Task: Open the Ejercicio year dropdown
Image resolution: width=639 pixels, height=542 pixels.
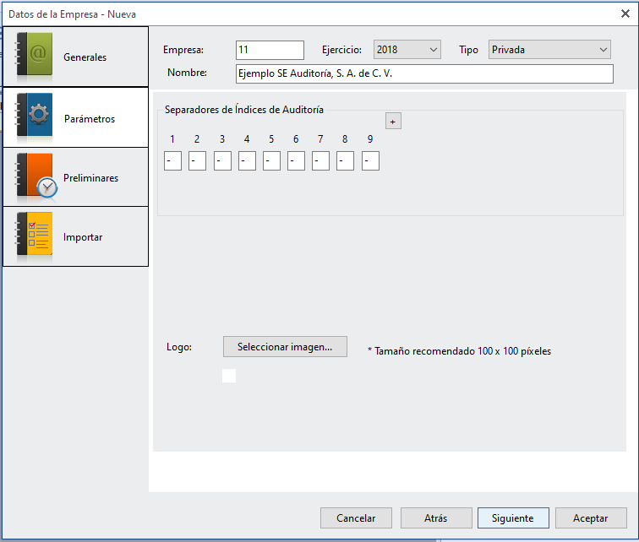Action: click(x=407, y=50)
